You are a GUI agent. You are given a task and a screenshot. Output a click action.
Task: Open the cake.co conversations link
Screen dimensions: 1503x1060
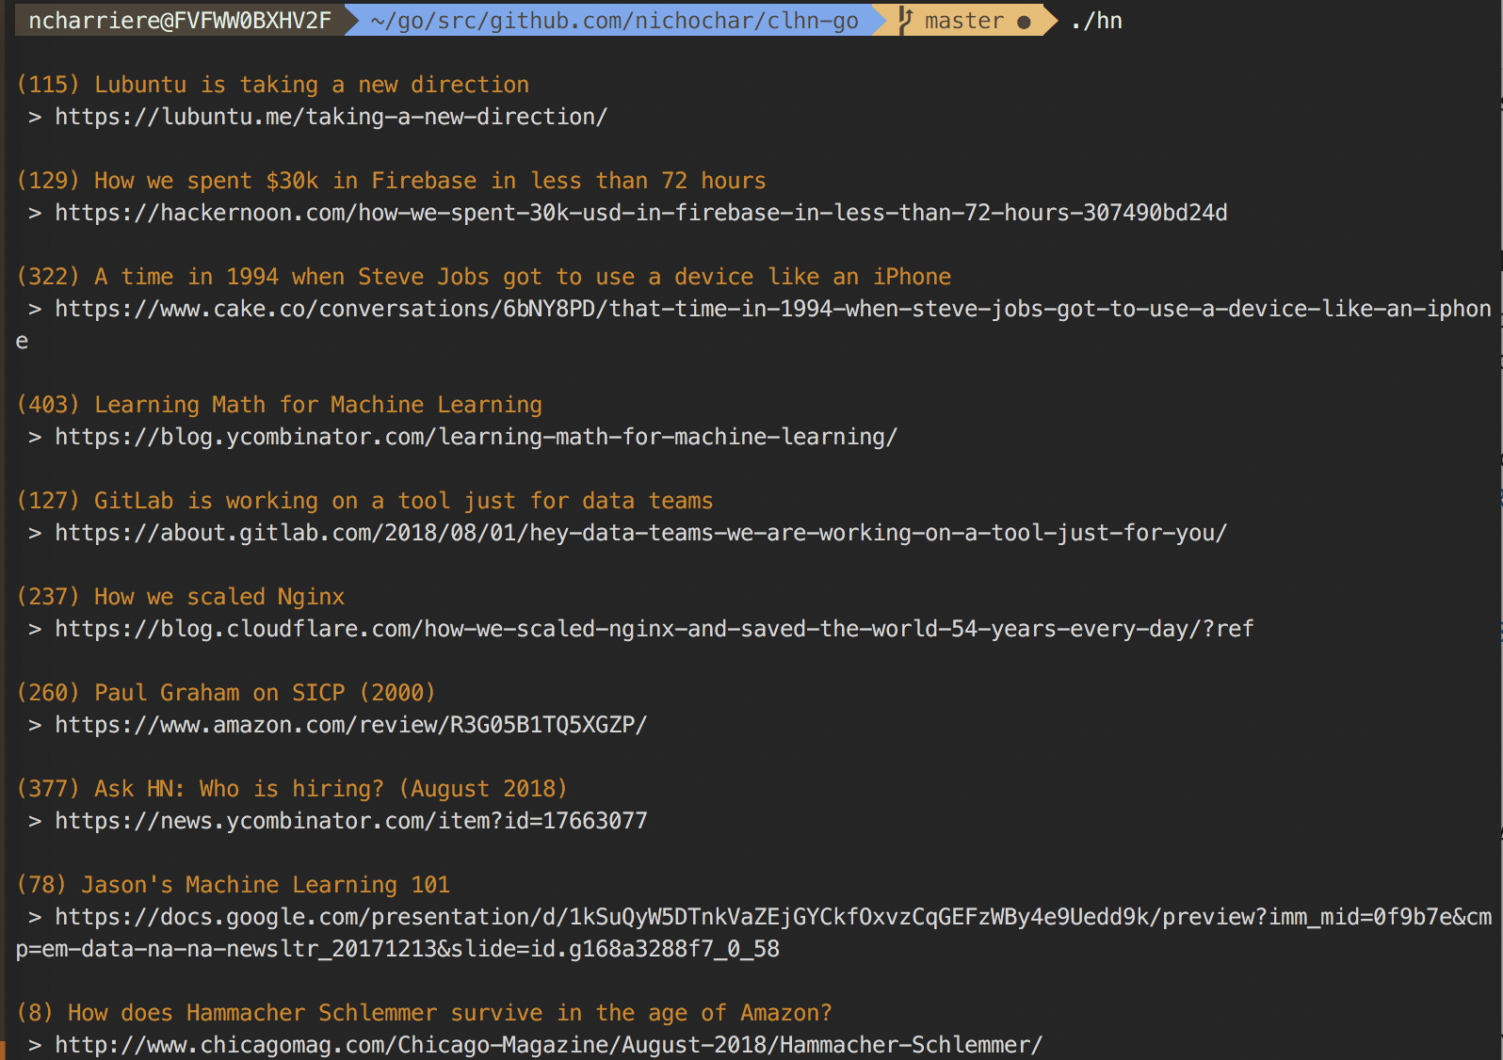click(753, 325)
